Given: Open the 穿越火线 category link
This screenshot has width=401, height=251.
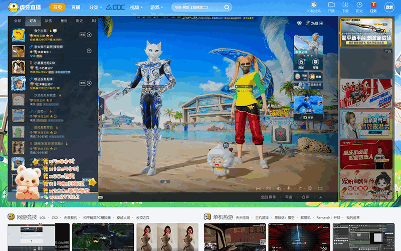Looking at the screenshot, I should (x=123, y=218).
